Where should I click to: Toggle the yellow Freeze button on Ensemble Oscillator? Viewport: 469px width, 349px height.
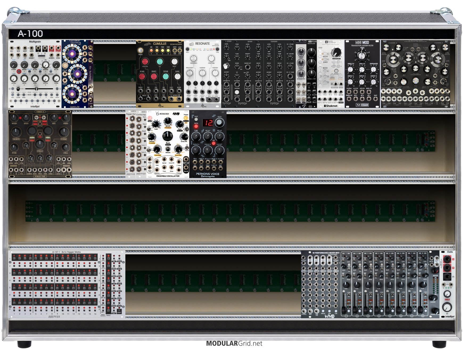[x=186, y=118]
